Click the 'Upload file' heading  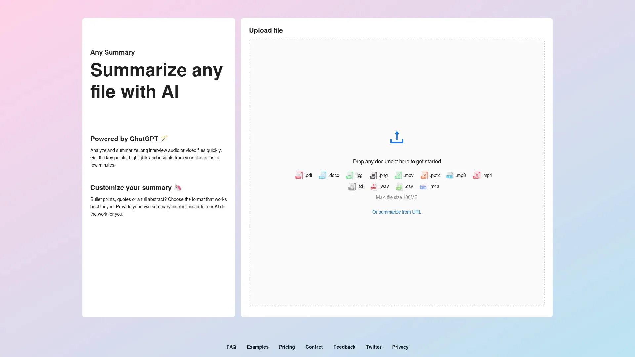tap(266, 30)
